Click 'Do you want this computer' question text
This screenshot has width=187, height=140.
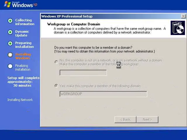click(x=93, y=48)
